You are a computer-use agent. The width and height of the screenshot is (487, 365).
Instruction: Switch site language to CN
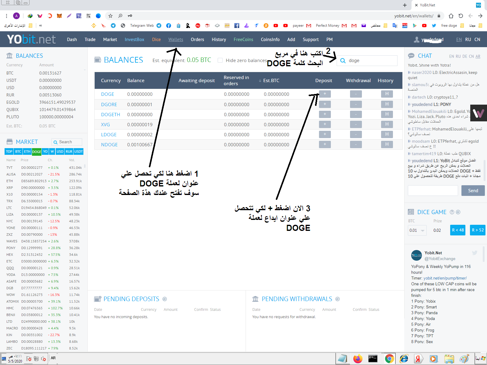click(477, 40)
